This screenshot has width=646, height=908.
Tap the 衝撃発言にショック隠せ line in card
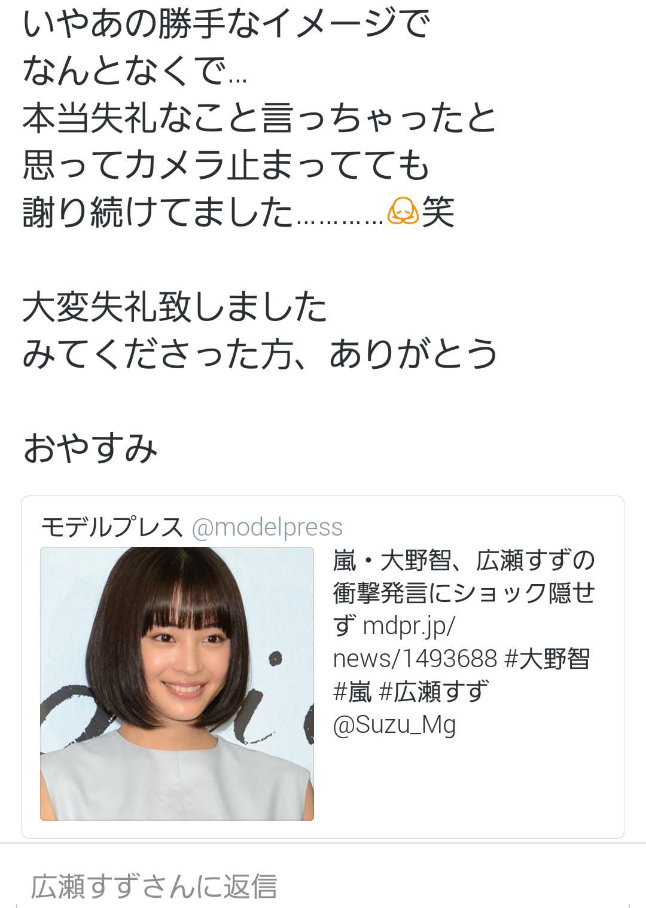[464, 593]
